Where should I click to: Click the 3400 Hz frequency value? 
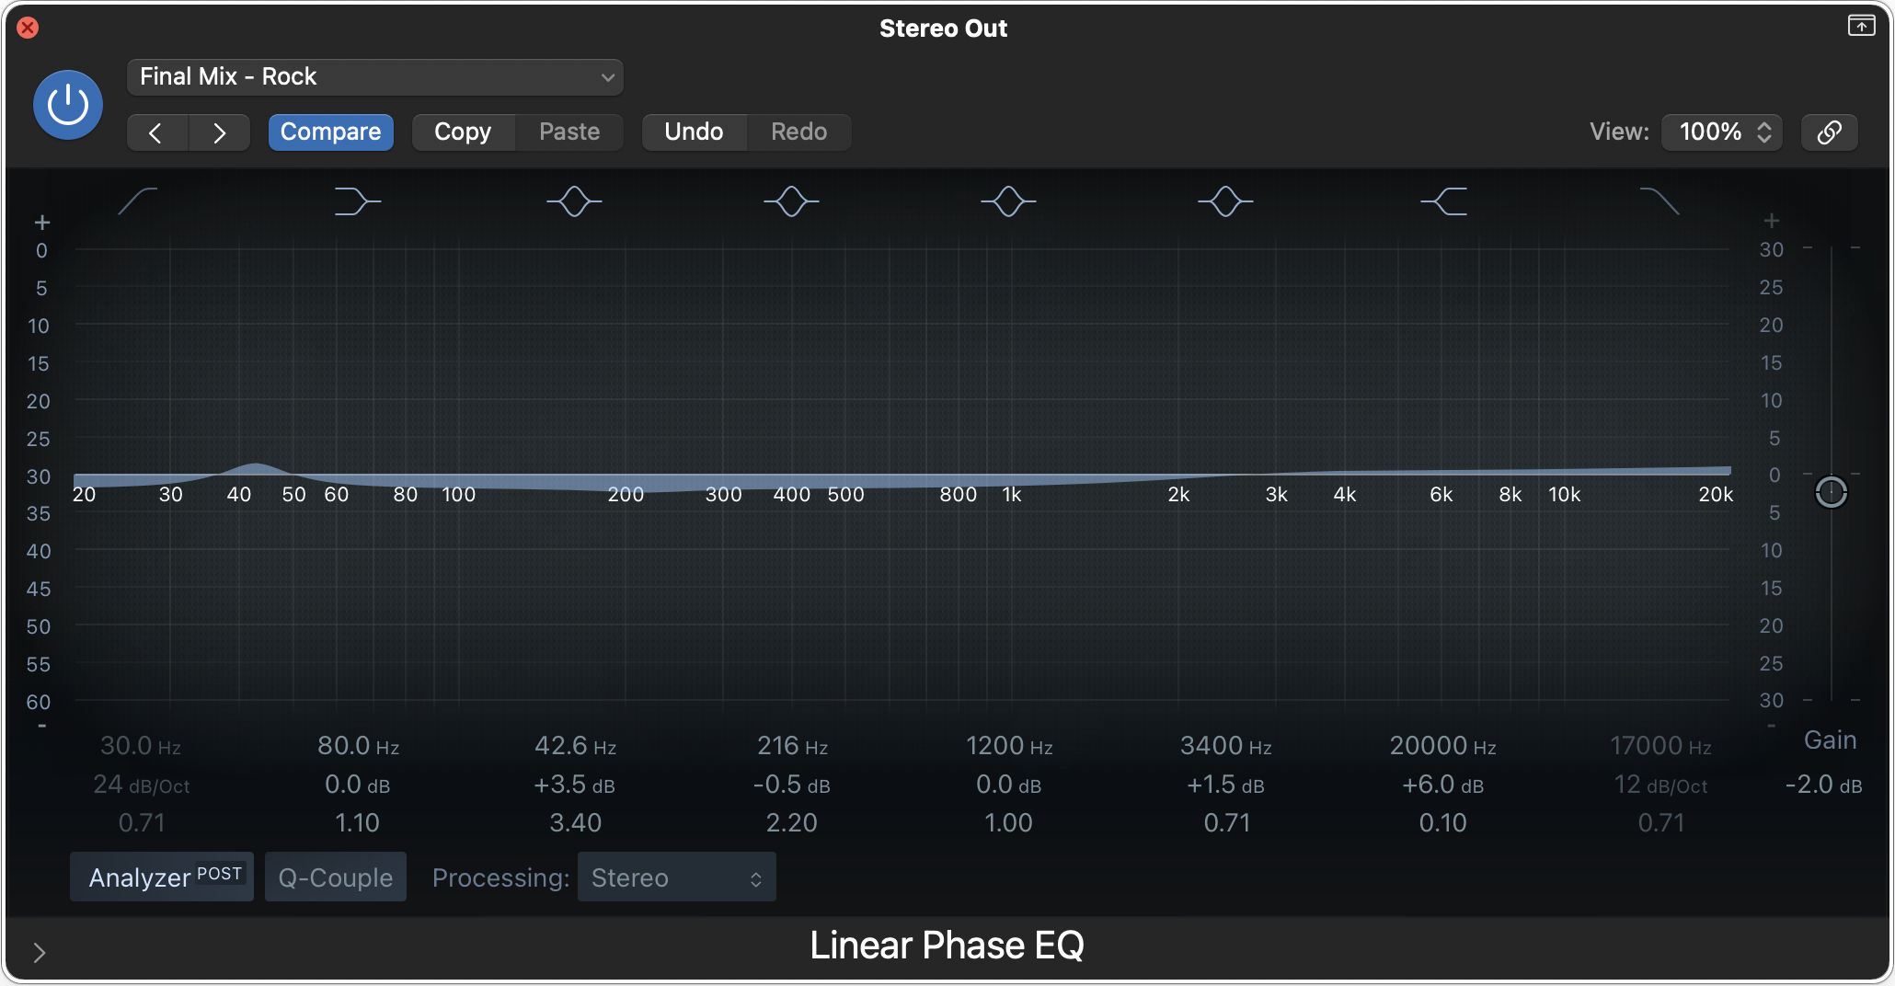pos(1226,746)
